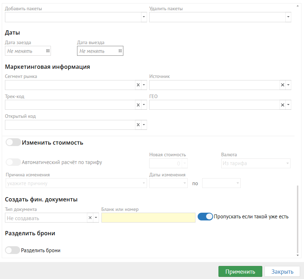Clear the track code field

point(138,105)
